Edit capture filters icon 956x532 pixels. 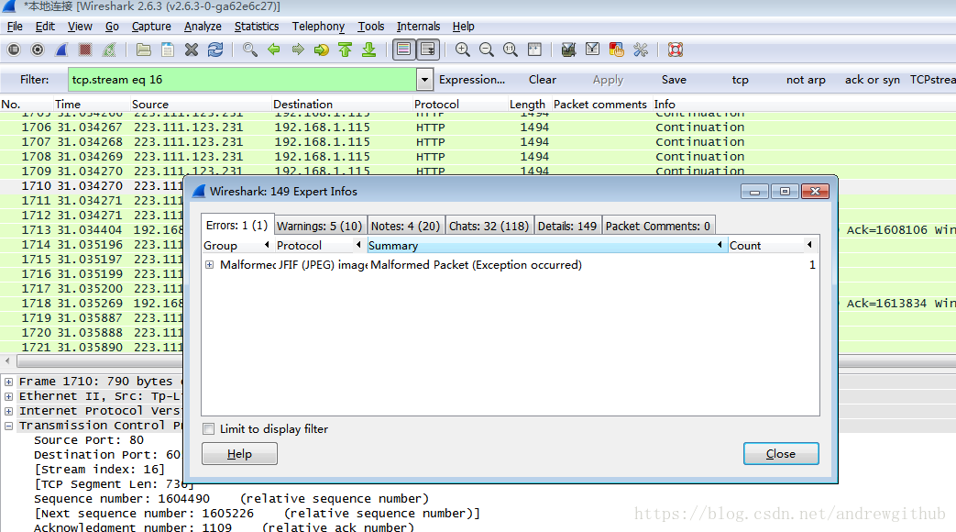pyautogui.click(x=568, y=50)
